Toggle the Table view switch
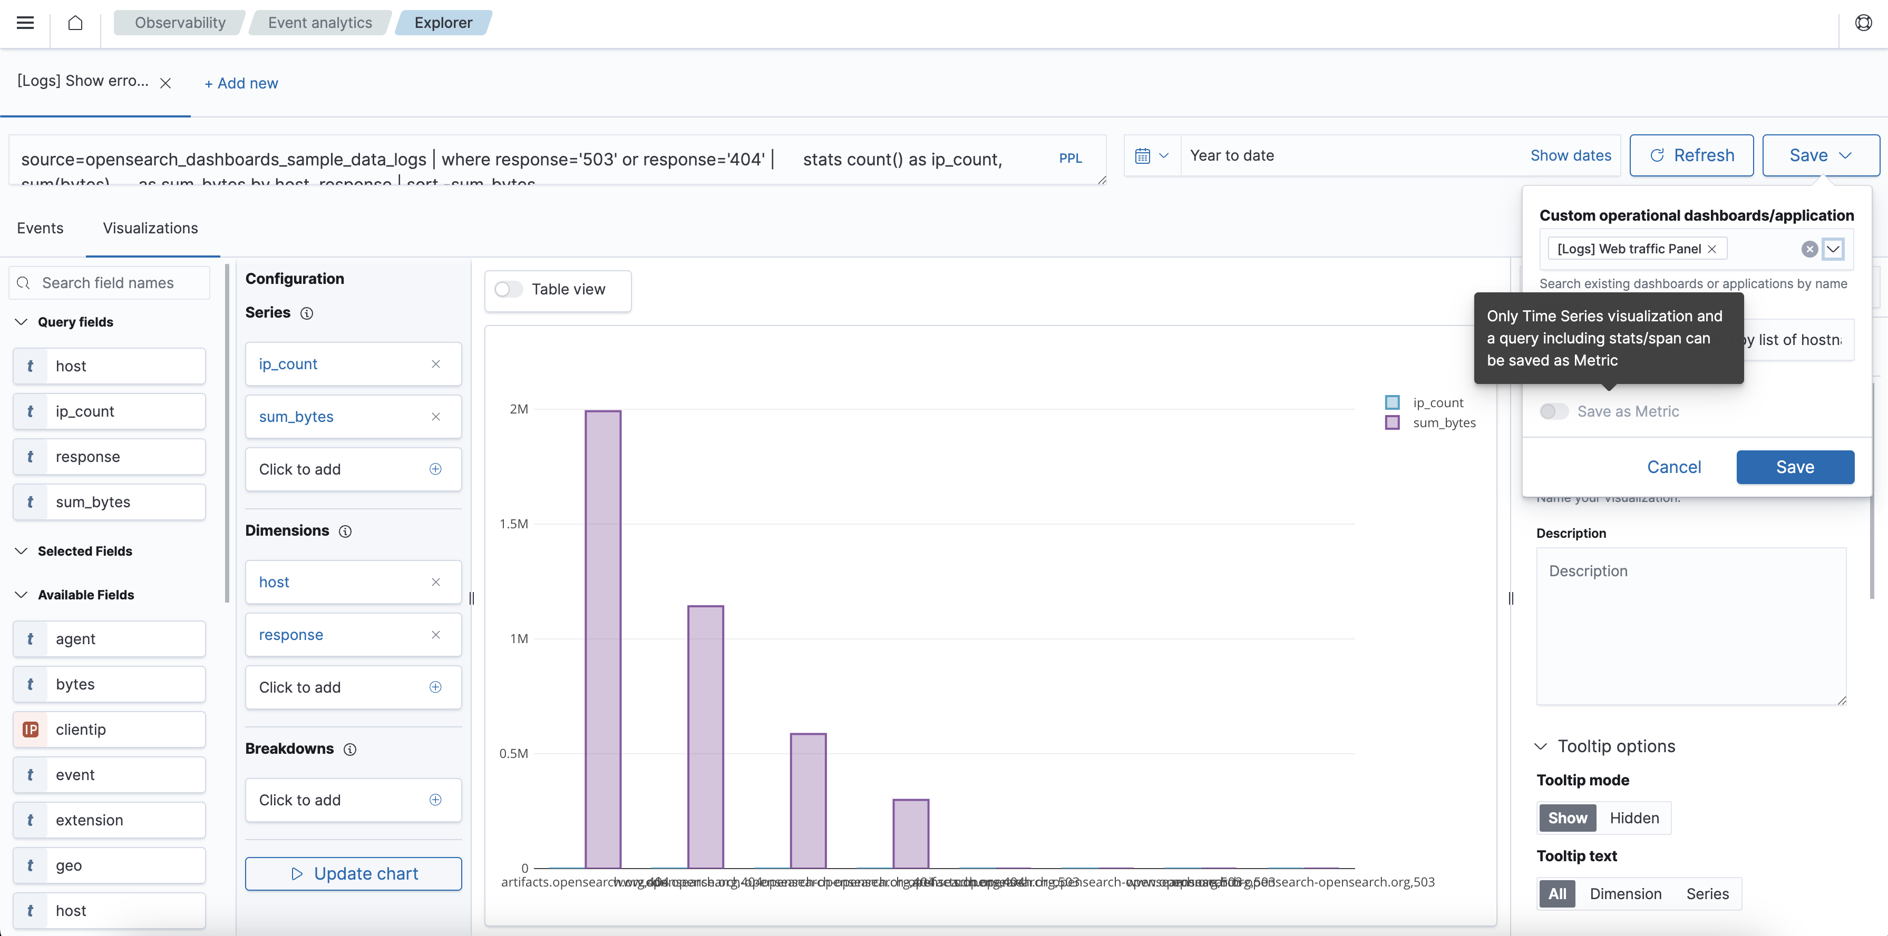Screen dimensions: 1888x936 508,289
